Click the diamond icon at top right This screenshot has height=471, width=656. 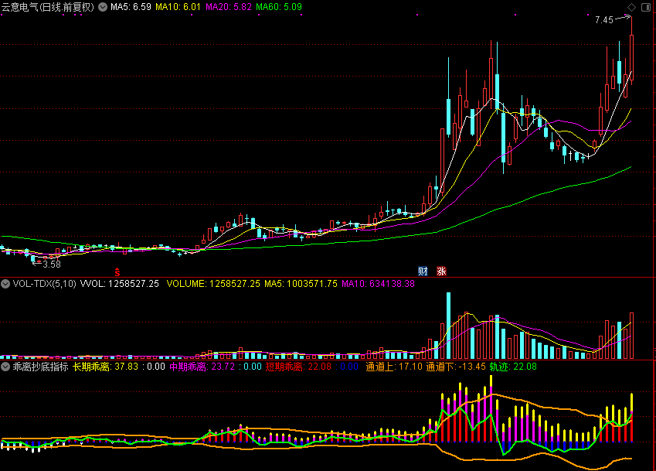click(x=631, y=7)
